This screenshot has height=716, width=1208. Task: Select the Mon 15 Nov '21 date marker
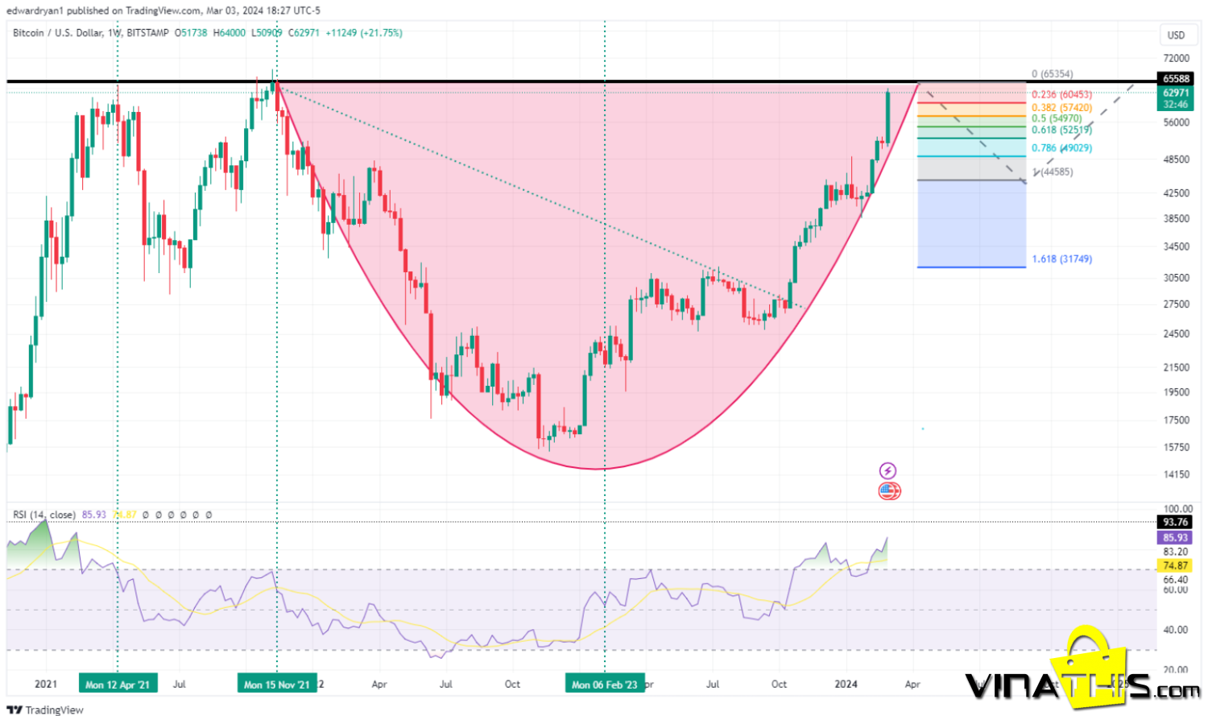coord(277,685)
